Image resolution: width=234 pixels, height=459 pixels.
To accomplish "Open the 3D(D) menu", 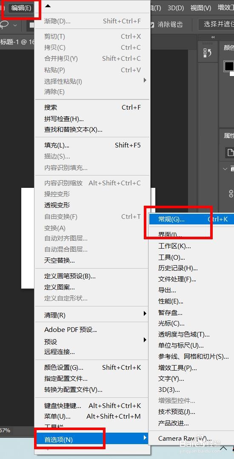I will tap(175, 8).
